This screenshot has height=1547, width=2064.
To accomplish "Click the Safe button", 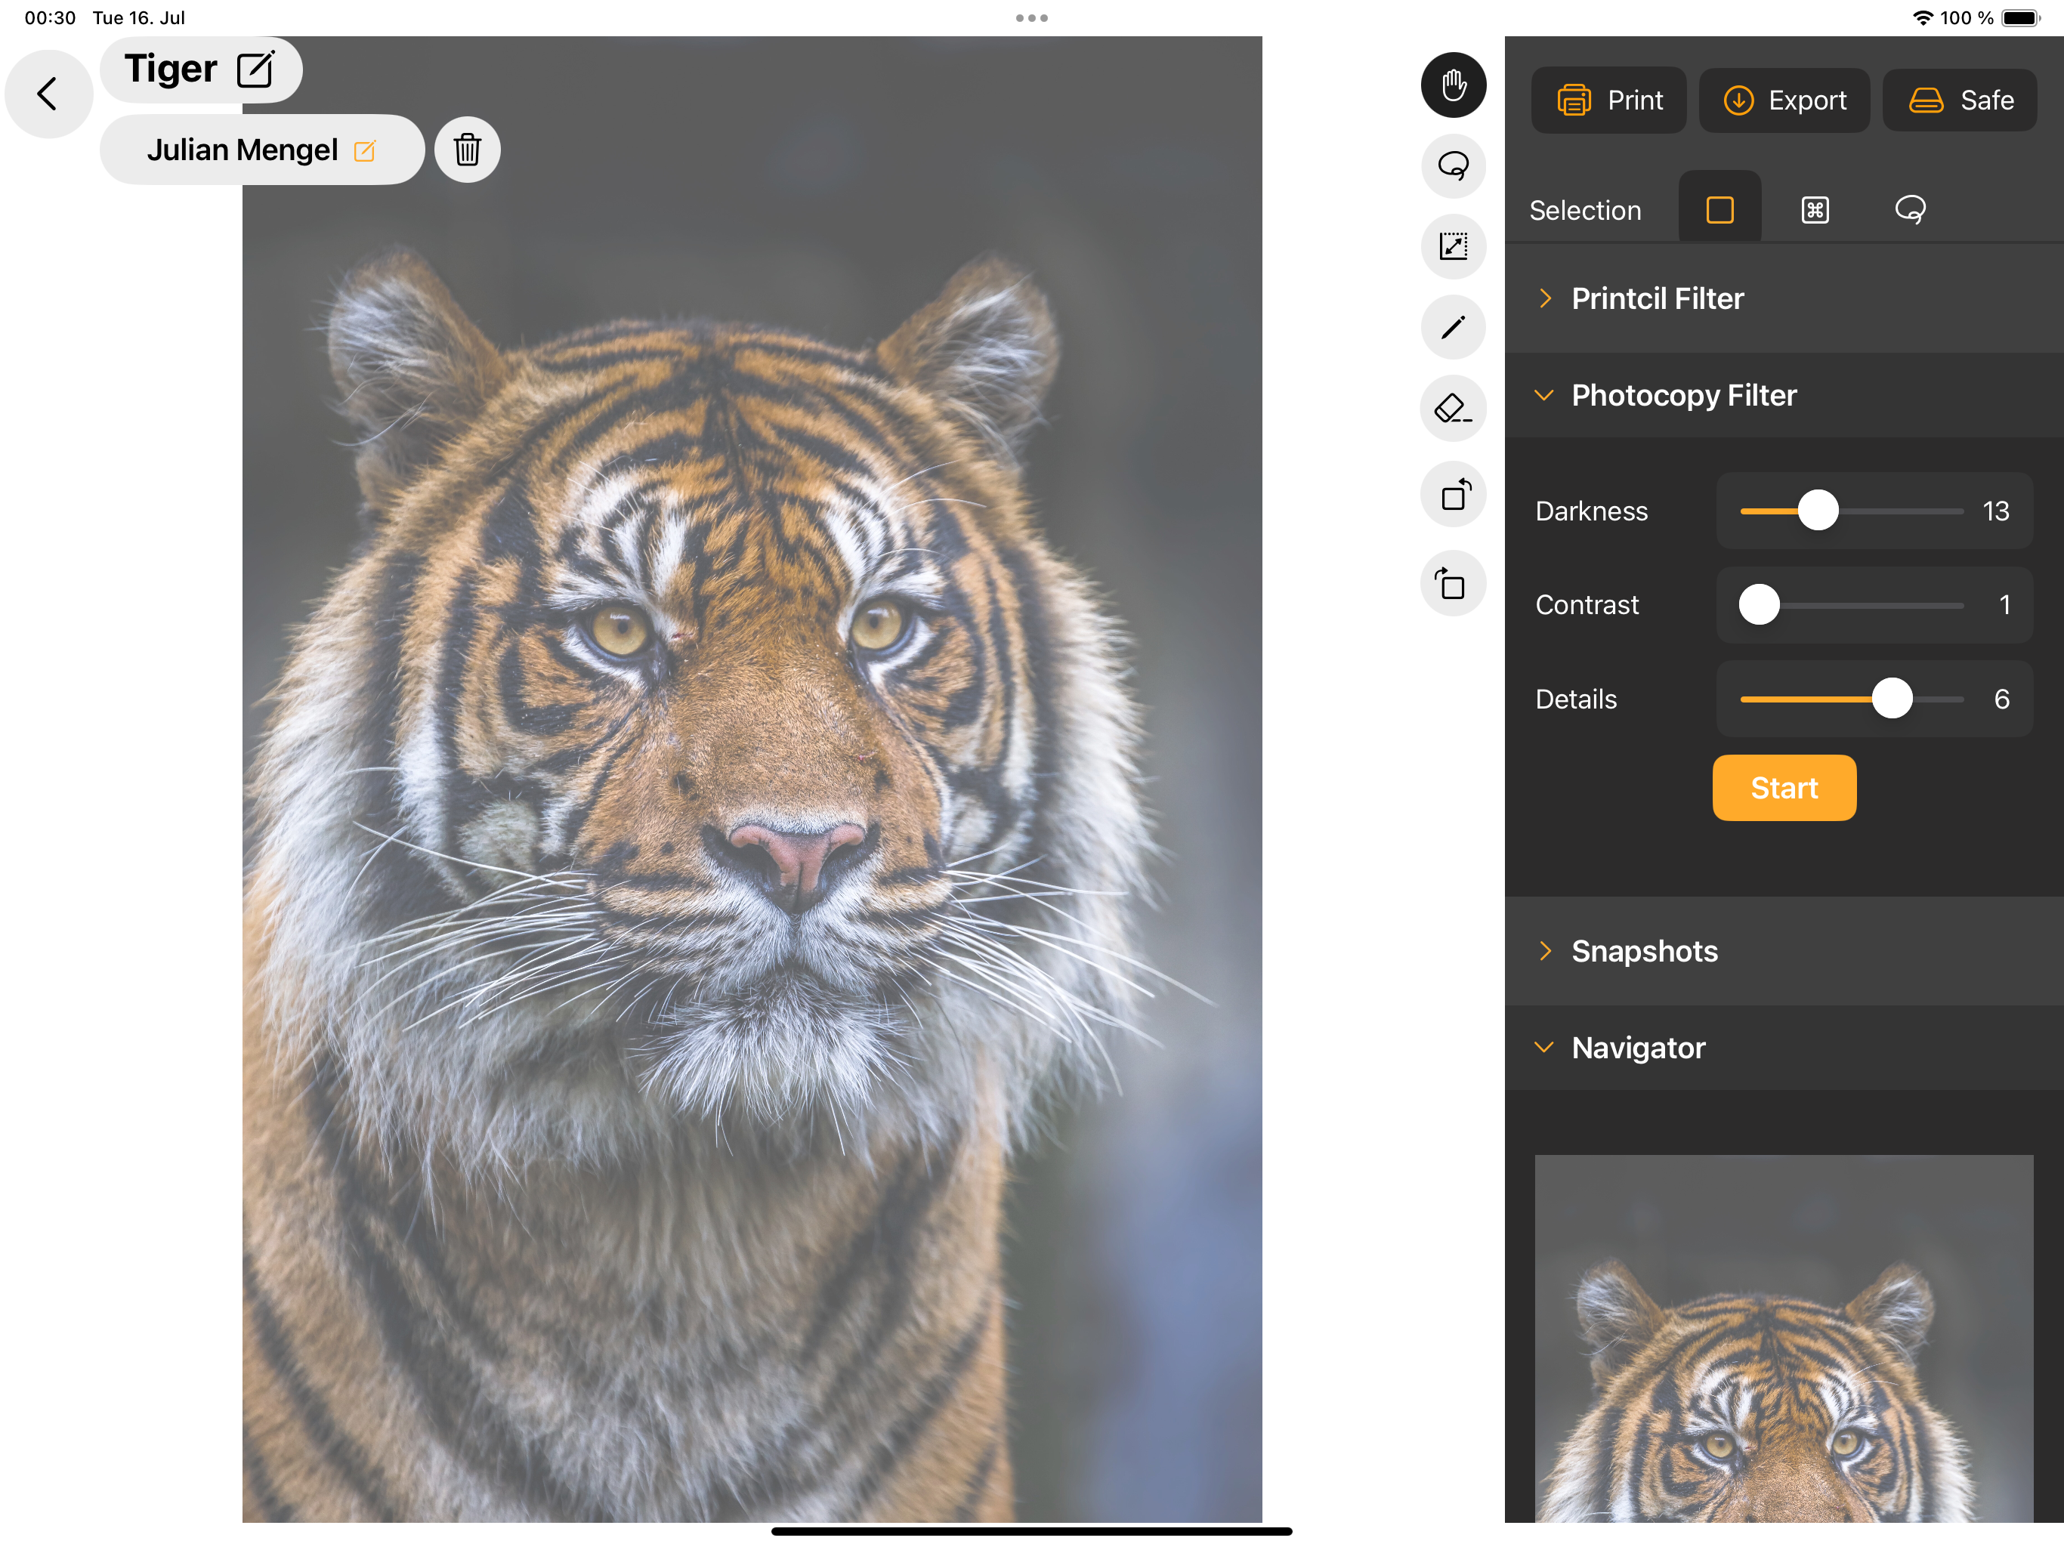I will click(x=1960, y=100).
